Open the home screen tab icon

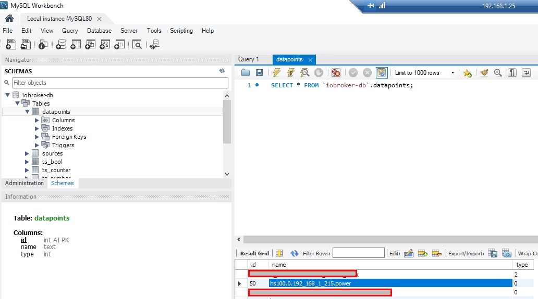coord(9,19)
